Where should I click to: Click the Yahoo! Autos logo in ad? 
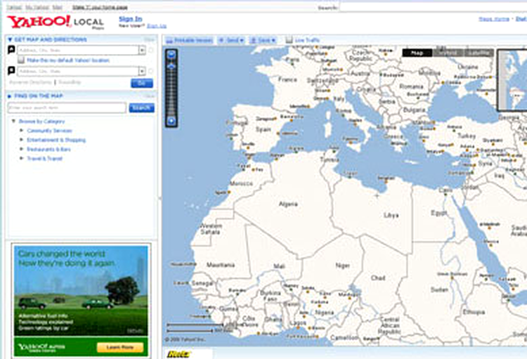(41, 347)
